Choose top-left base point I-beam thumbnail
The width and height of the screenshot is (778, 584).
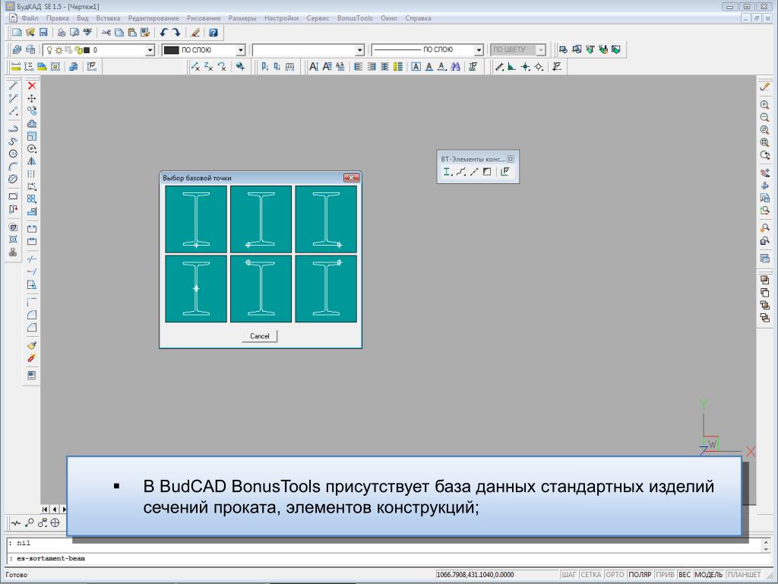[x=261, y=288]
